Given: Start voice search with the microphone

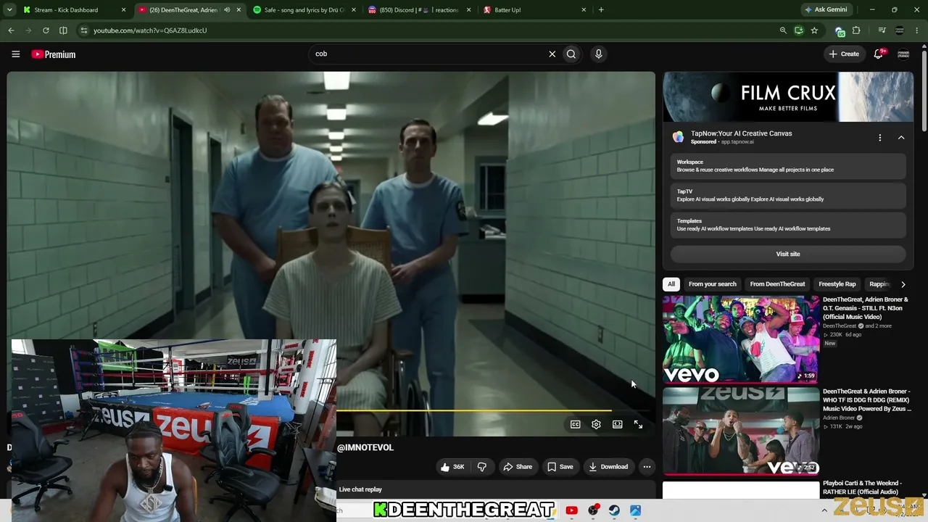Looking at the screenshot, I should 598,54.
